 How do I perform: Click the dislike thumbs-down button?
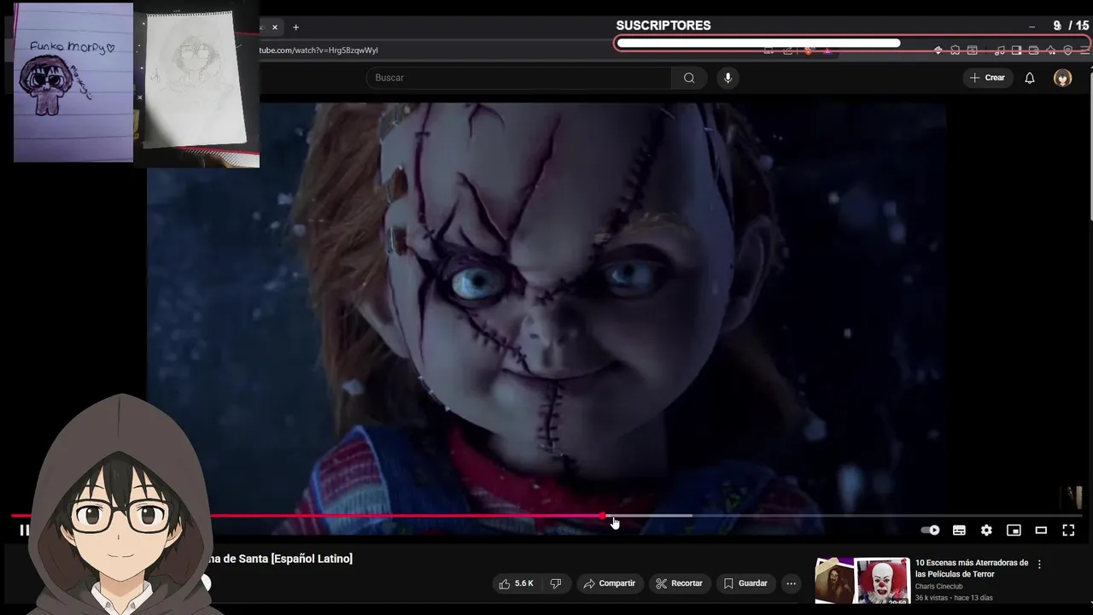[556, 583]
